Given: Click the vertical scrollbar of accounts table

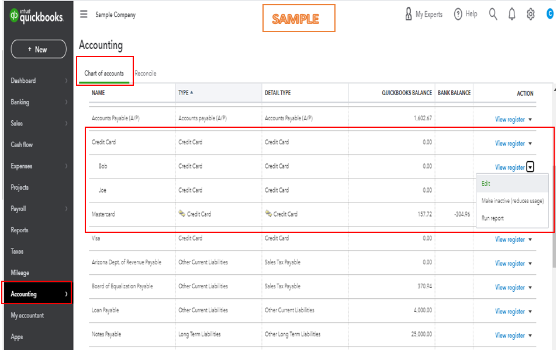Looking at the screenshot, I should [x=554, y=216].
